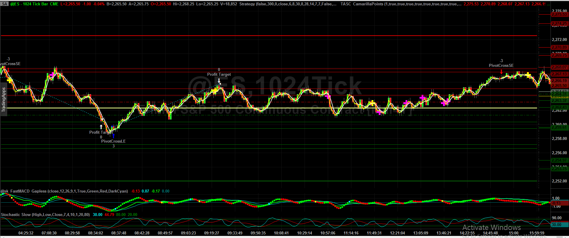Click the 2,259.61 green price tag on axis
Image resolution: width=569 pixels, height=238 pixels.
click(559, 127)
